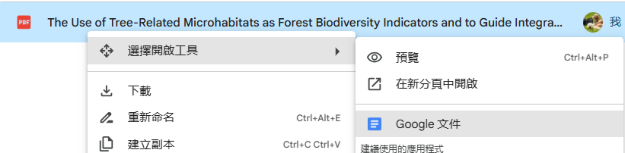Choose 建立副本 to duplicate the file

tap(151, 144)
